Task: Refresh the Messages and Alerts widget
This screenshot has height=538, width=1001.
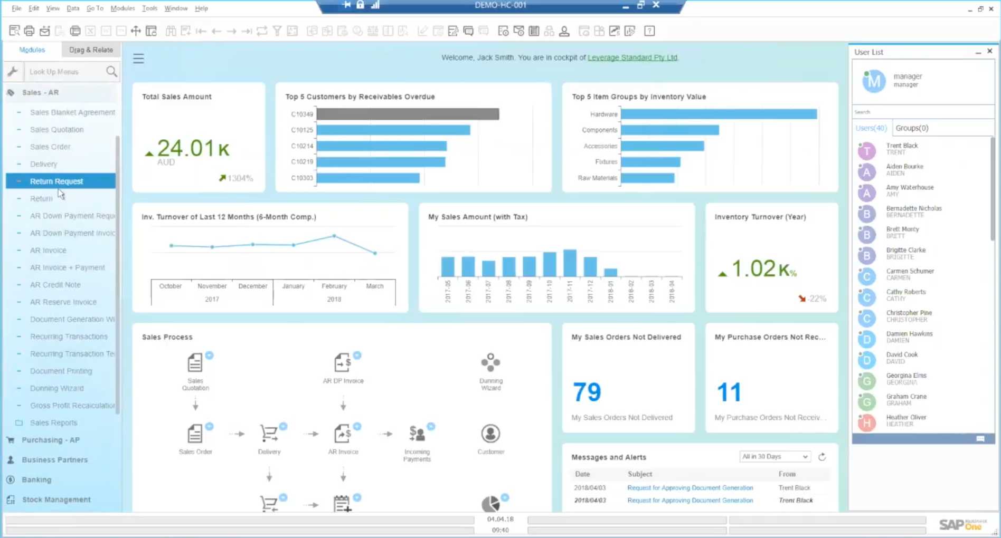Action: click(x=822, y=457)
